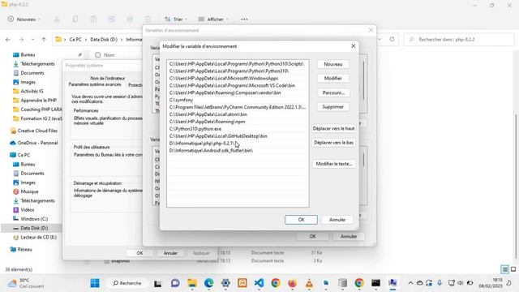
Task: Go up one folder level in Explorer
Action: pos(44,40)
